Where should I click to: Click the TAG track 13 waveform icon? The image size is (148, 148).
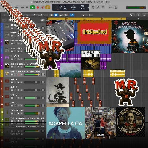(x=7, y=120)
